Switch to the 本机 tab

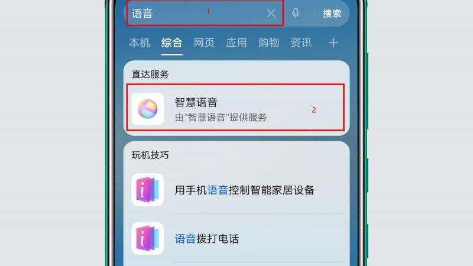click(x=140, y=43)
